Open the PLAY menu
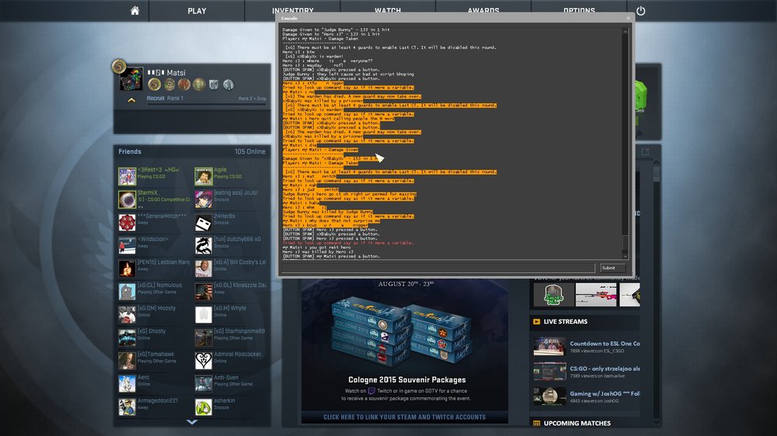Viewport: 777px width, 436px height. (197, 11)
